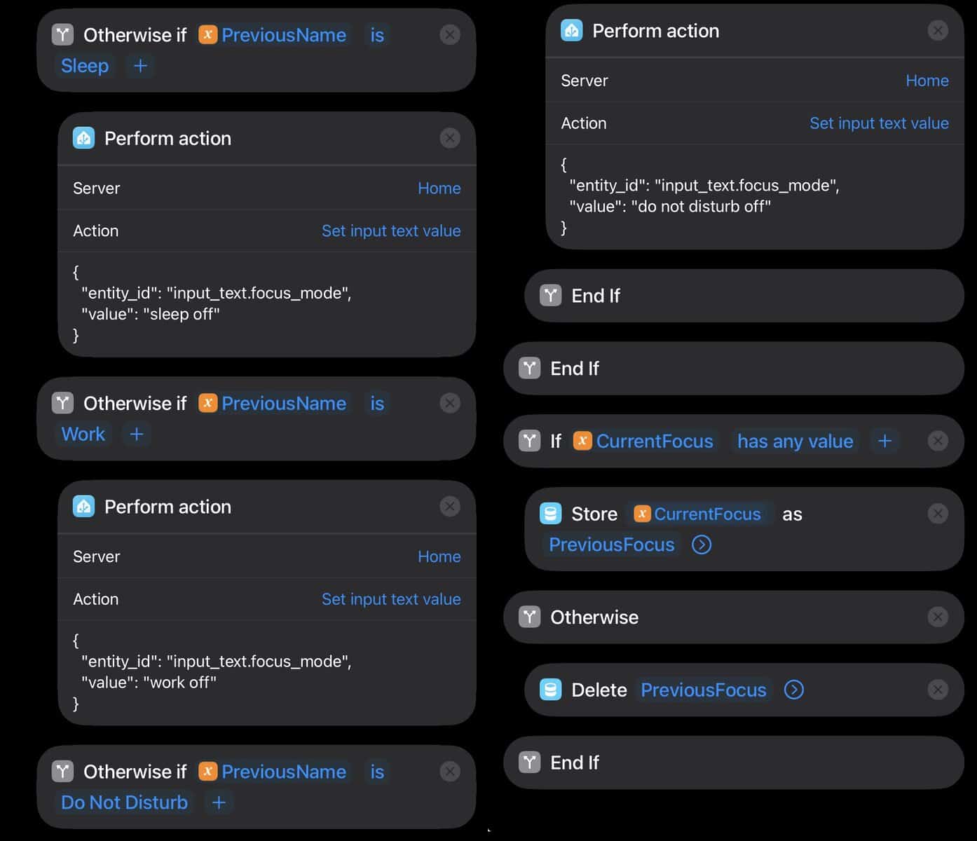Click the plus beside has any value
977x841 pixels.
[x=884, y=441]
